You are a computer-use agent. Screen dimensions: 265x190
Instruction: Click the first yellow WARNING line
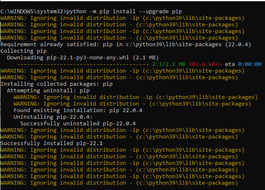tap(123, 18)
